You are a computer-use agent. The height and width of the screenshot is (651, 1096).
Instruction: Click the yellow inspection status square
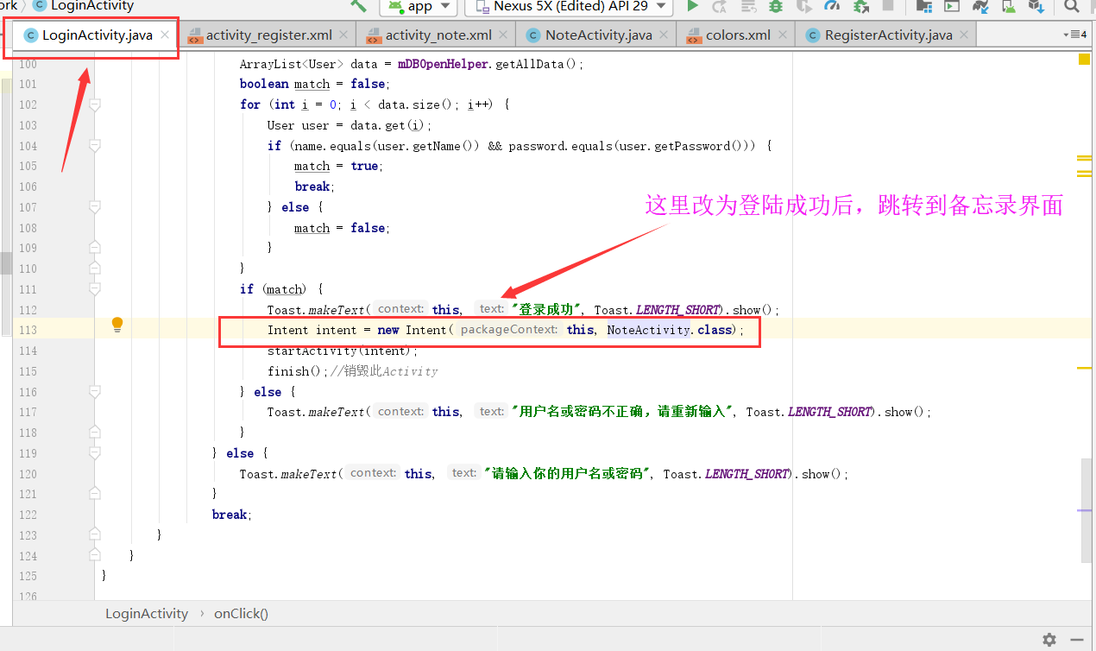[x=1085, y=60]
